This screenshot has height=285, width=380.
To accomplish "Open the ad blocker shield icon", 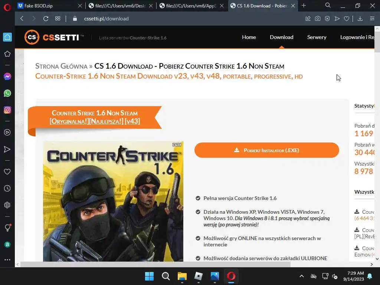I will pyautogui.click(x=327, y=19).
